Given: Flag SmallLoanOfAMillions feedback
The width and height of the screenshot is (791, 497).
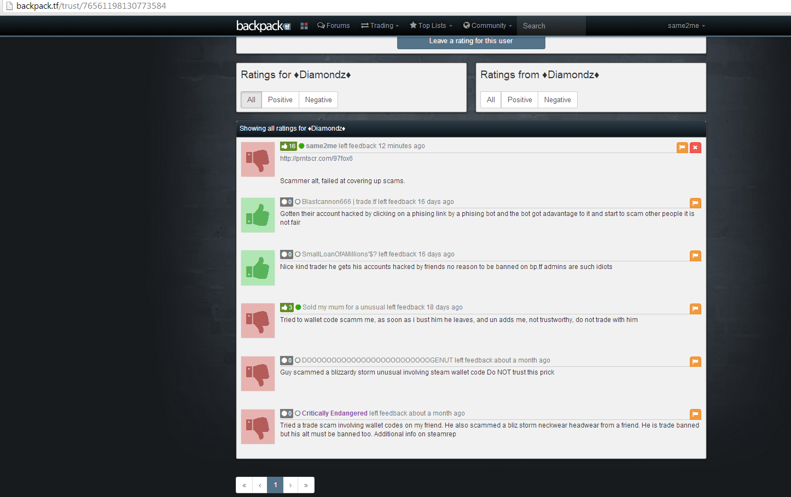Looking at the screenshot, I should coord(695,256).
